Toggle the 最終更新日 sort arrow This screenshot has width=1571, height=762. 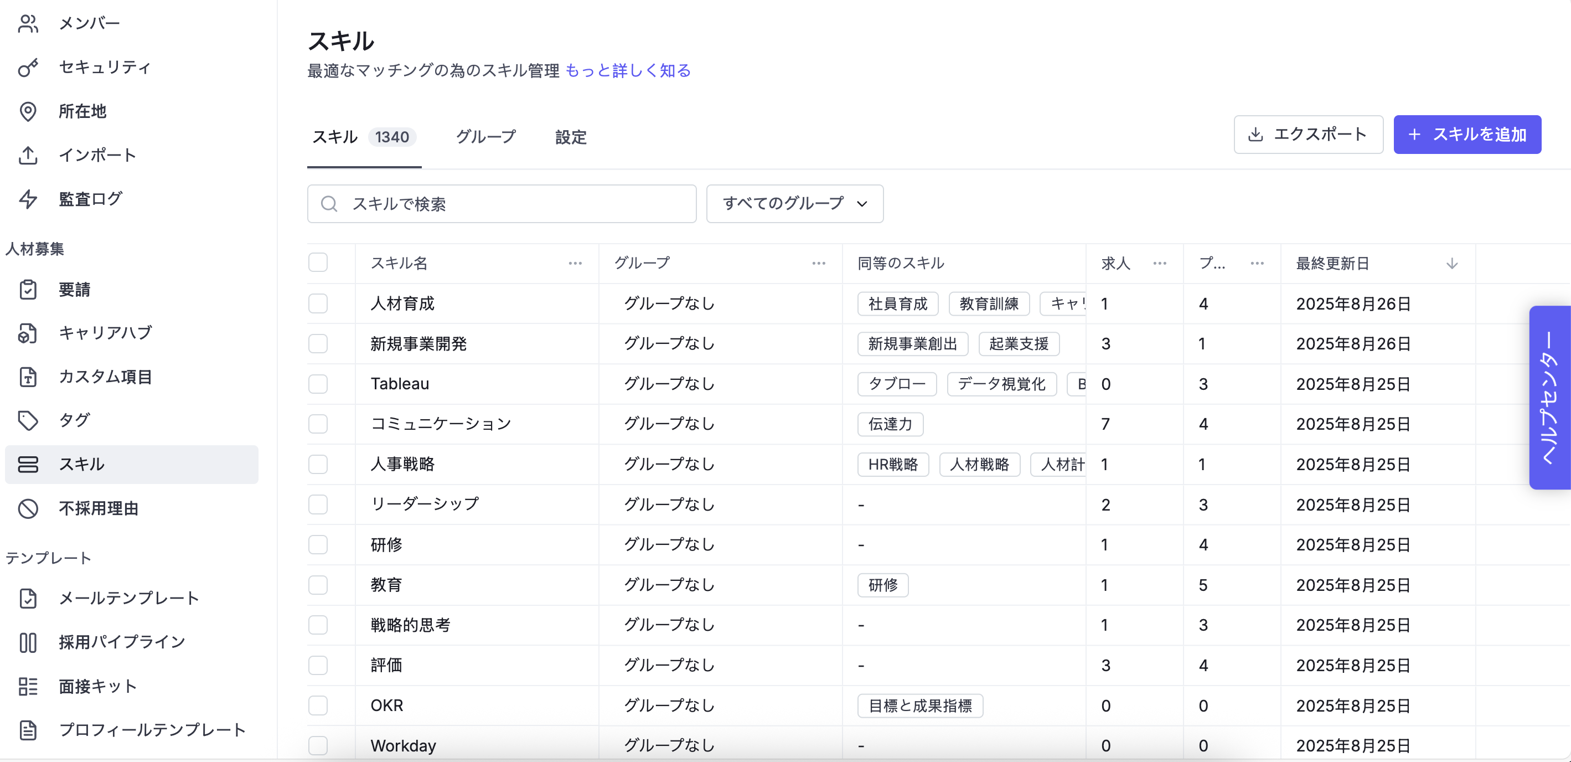(1451, 264)
